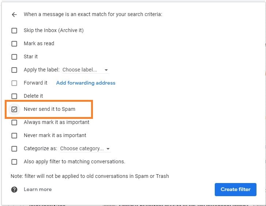Click the Choose label dropdown arrow
Image resolution: width=266 pixels, height=206 pixels.
point(106,70)
